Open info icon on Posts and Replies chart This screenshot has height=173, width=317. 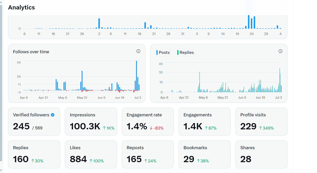[x=281, y=51]
